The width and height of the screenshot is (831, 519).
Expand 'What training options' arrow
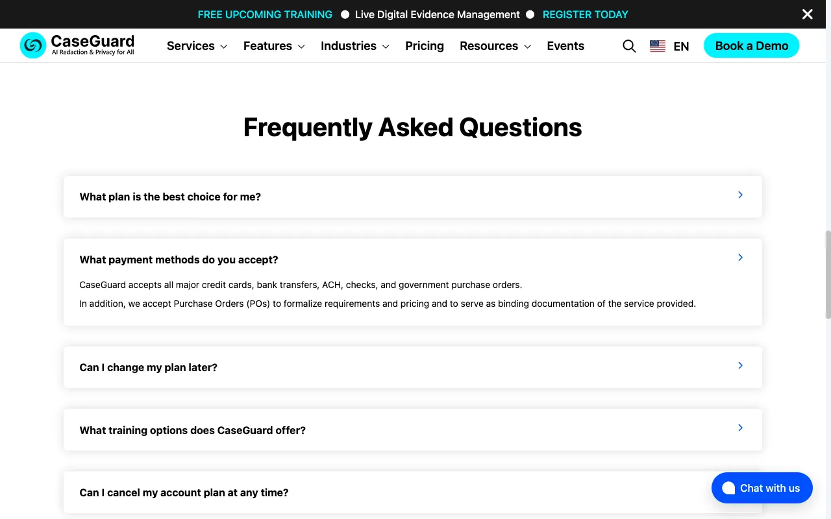pyautogui.click(x=740, y=428)
